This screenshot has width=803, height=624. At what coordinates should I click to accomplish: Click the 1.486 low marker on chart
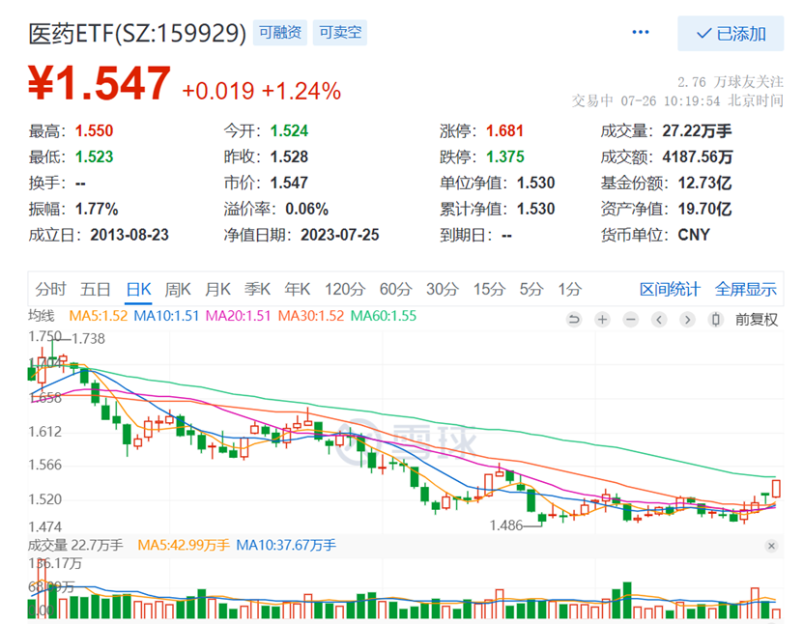coord(506,525)
